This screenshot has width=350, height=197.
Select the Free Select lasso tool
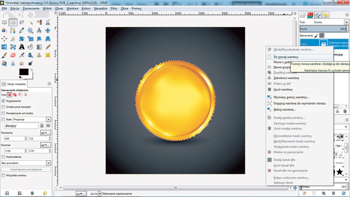tap(22, 22)
